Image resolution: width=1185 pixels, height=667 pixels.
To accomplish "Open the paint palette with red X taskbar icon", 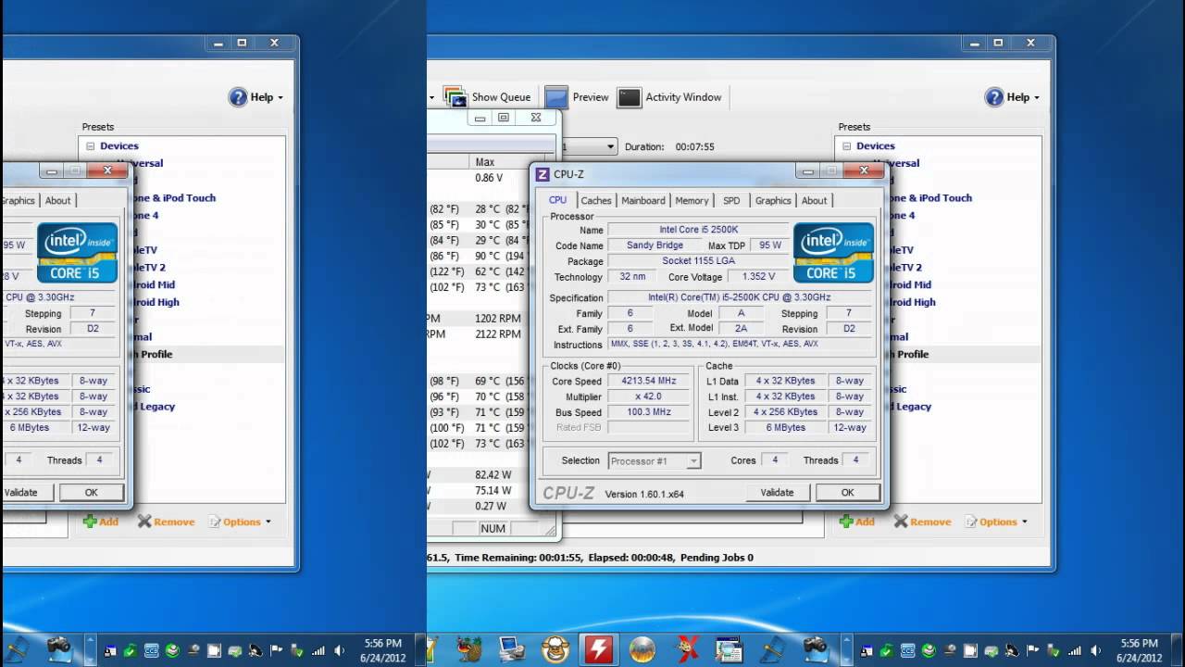I will pyautogui.click(x=686, y=649).
